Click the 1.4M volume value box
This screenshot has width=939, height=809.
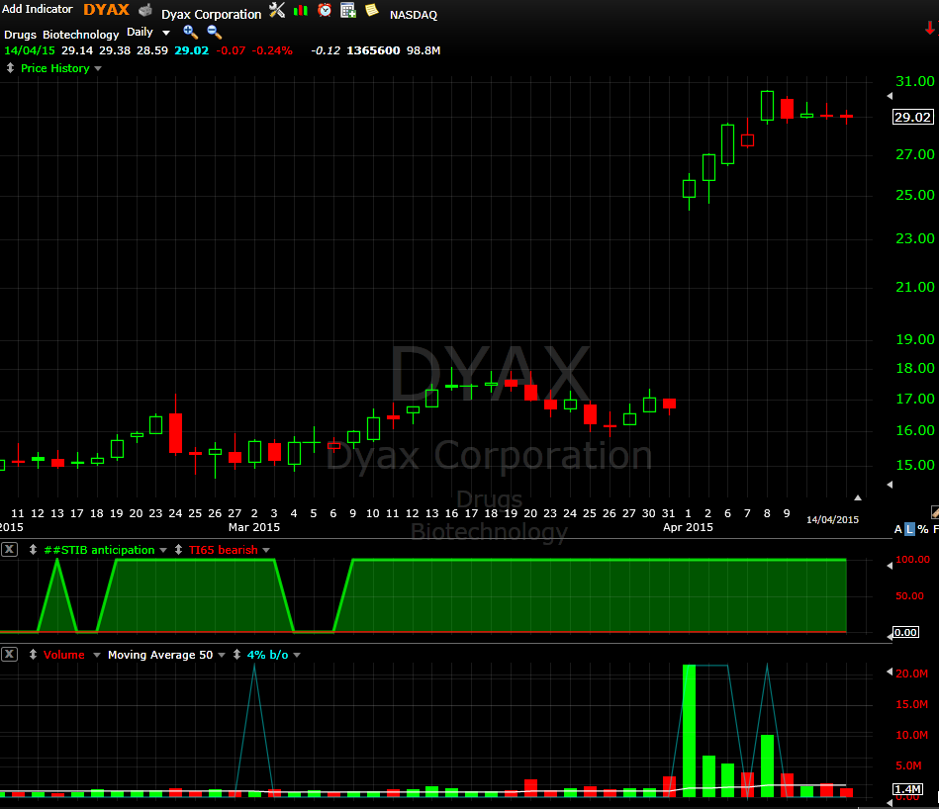(907, 789)
